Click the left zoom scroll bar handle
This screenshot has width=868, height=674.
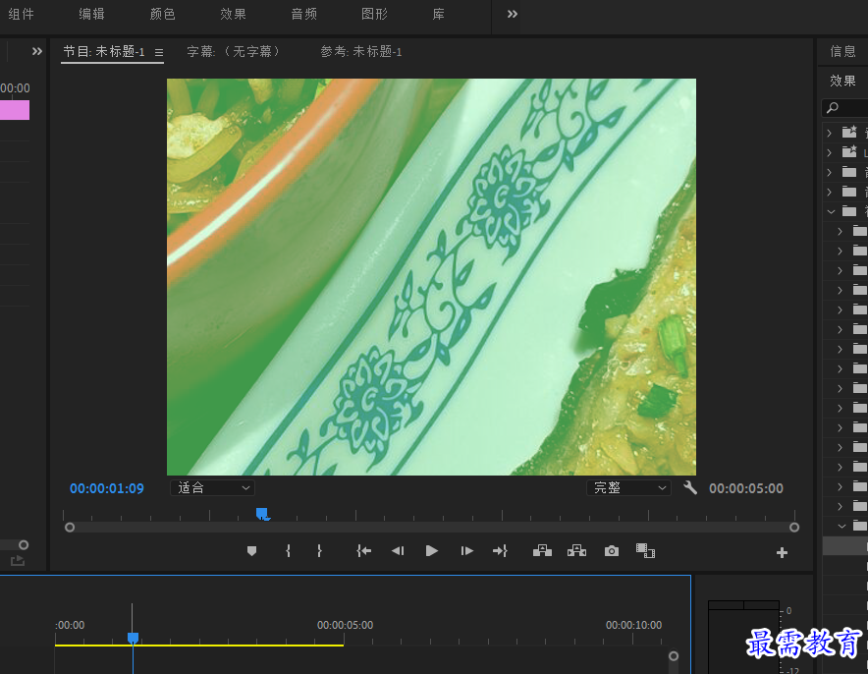click(70, 528)
